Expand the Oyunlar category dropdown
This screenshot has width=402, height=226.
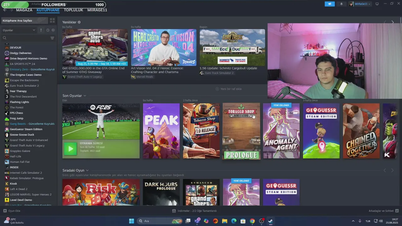(x=19, y=30)
